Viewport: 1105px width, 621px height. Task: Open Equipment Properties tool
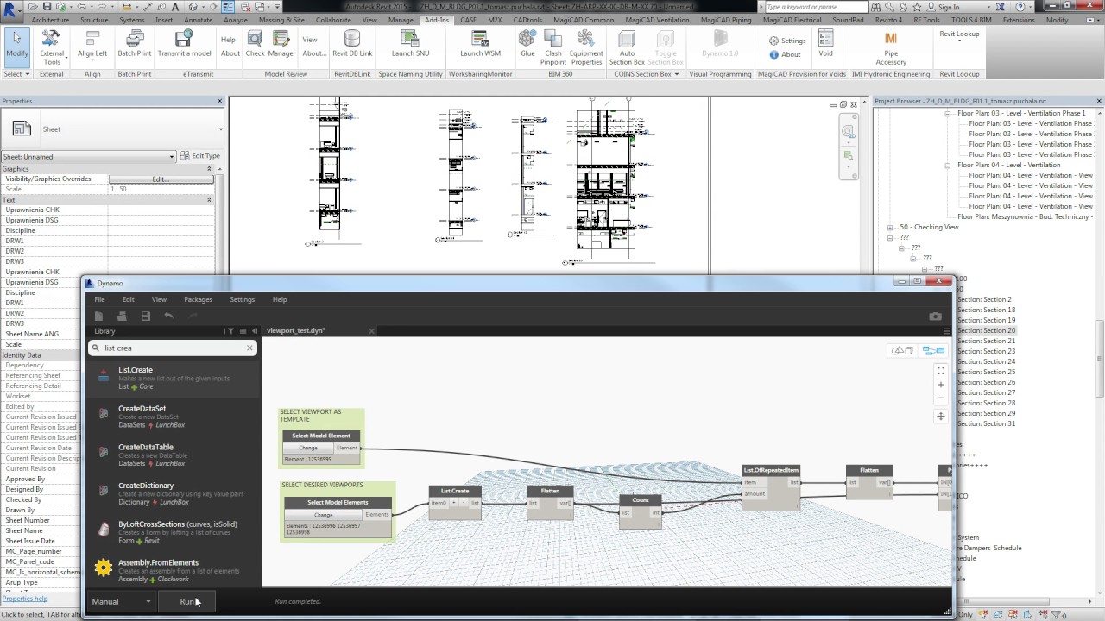pos(586,47)
